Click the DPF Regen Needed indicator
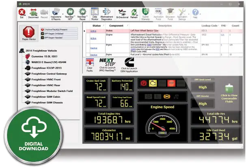Image resolution: width=249 pixels, height=168 pixels. 59,38
